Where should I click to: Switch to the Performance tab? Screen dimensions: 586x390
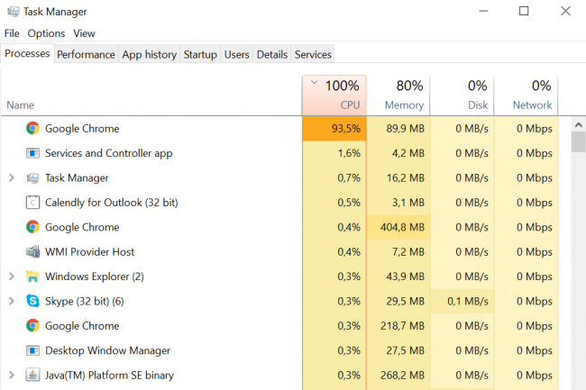point(86,54)
